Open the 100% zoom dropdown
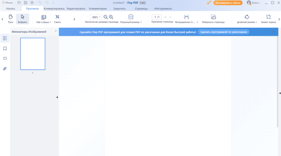 click(x=96, y=17)
